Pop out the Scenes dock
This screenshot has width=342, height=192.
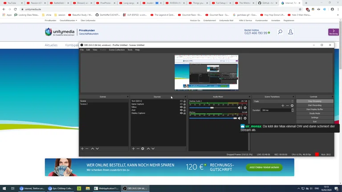tap(128, 96)
